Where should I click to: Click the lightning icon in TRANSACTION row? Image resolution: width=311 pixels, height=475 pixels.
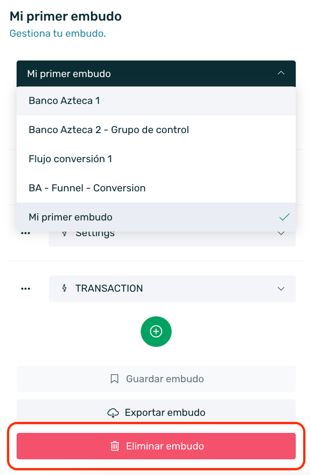tap(64, 288)
